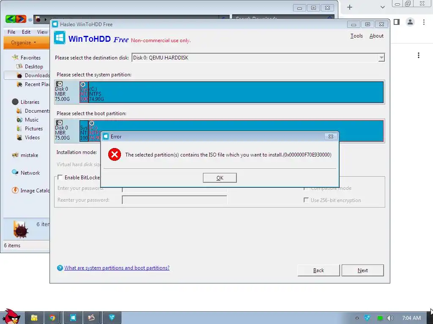Open the Organize dropdown in Explorer

[x=24, y=43]
